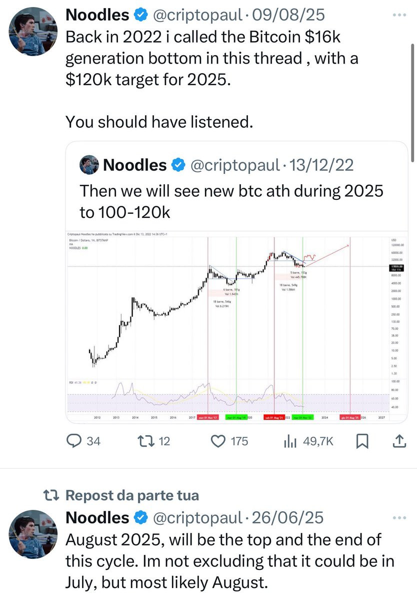417x601 pixels.
Task: View analytics showing 49,7K views
Action: pyautogui.click(x=308, y=441)
